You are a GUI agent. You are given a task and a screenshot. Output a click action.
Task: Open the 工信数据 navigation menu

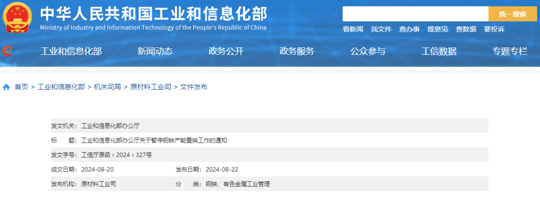(439, 51)
